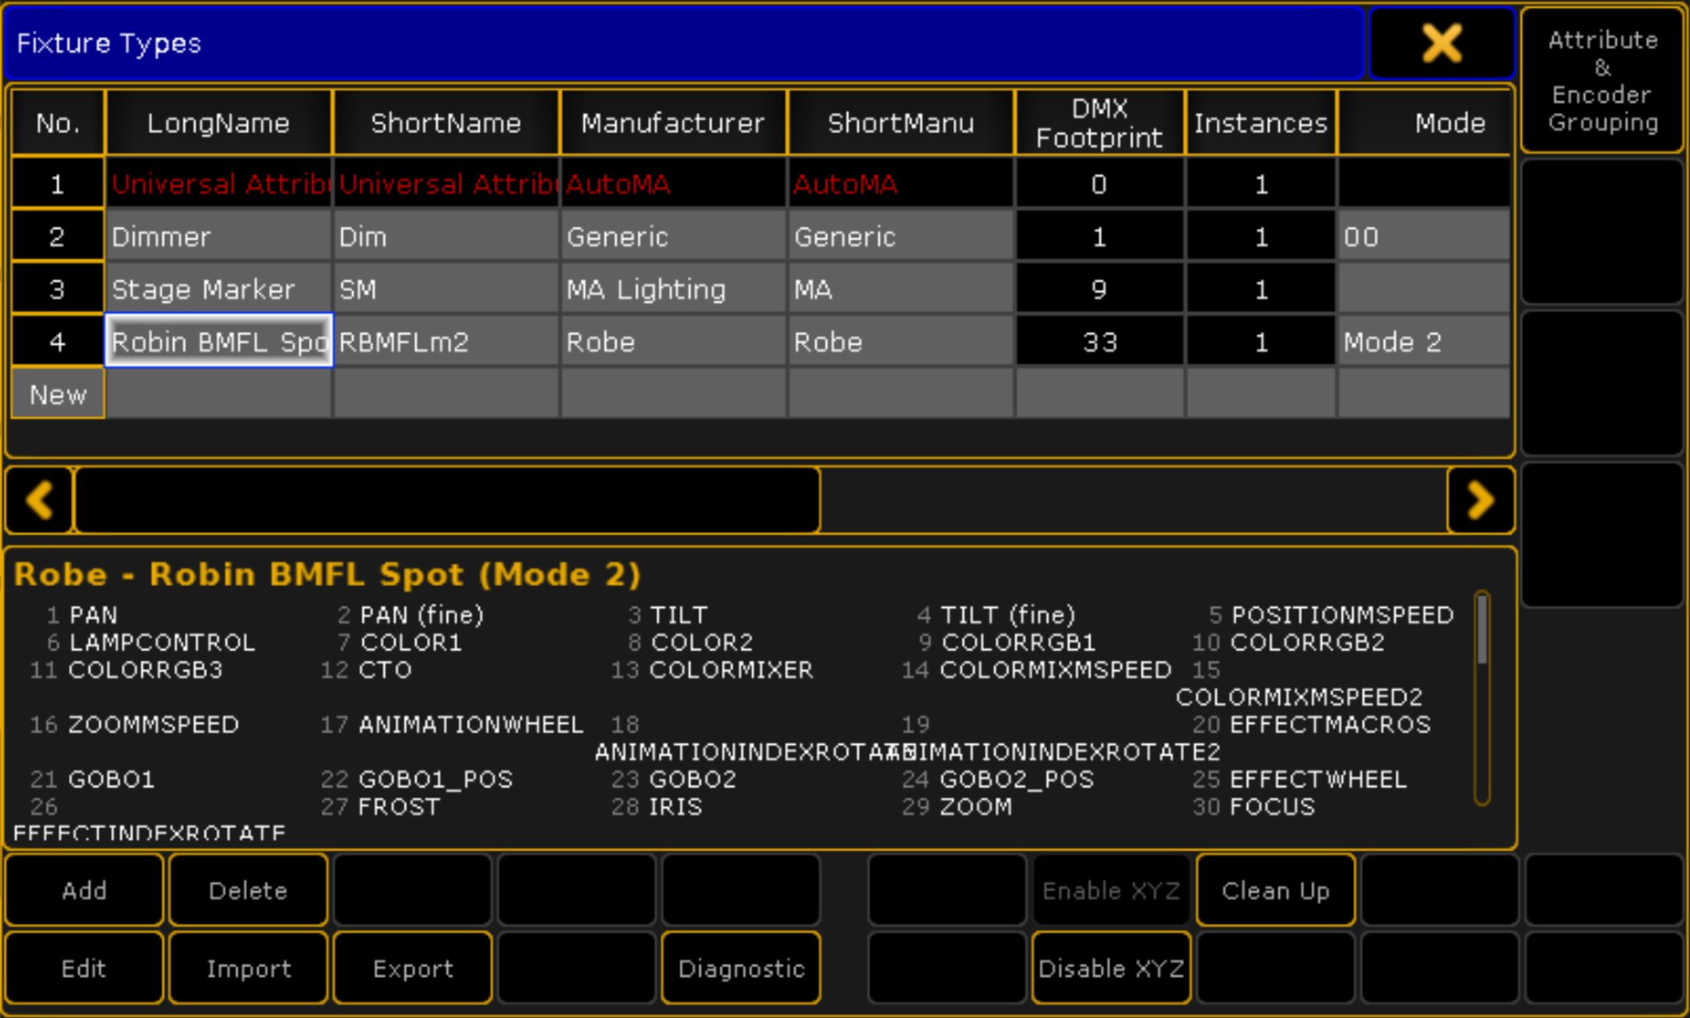Select the Mode 2 cell for Robe
Image resolution: width=1690 pixels, height=1018 pixels.
point(1423,342)
